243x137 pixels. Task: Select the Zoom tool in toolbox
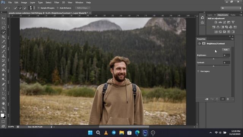3,108
